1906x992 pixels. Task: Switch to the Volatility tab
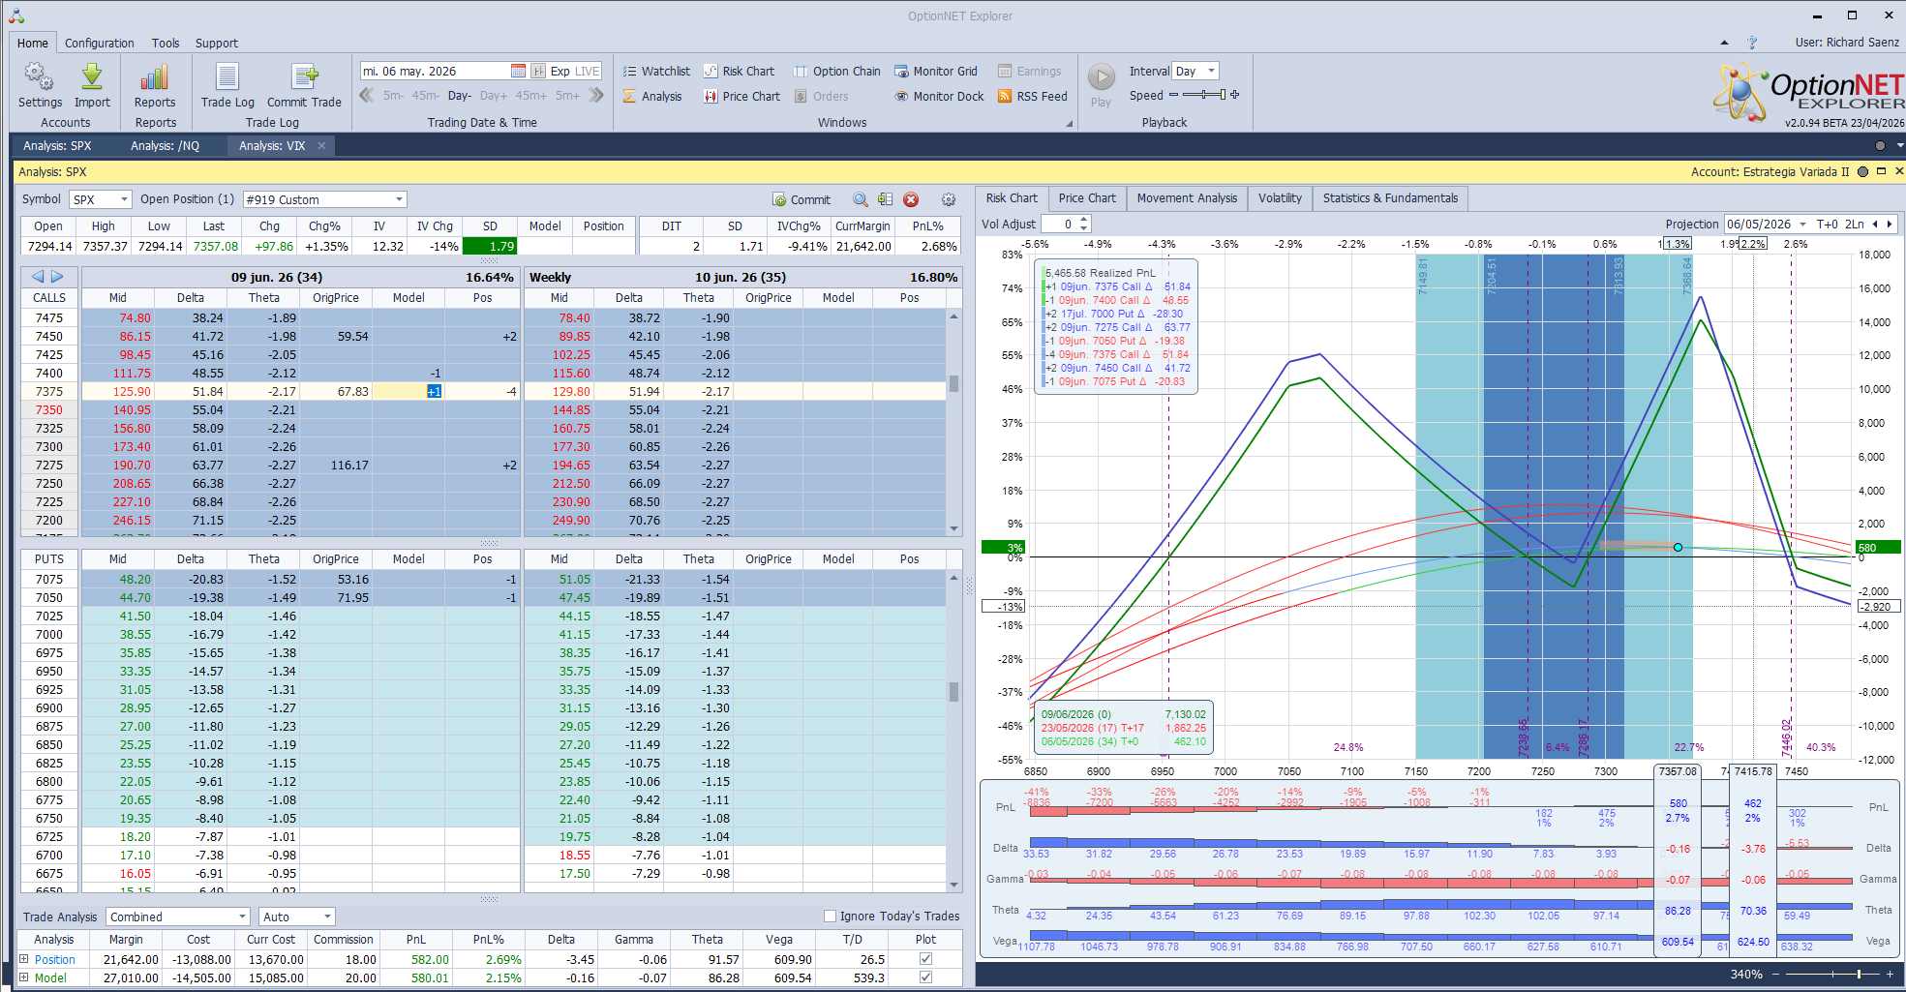1280,198
